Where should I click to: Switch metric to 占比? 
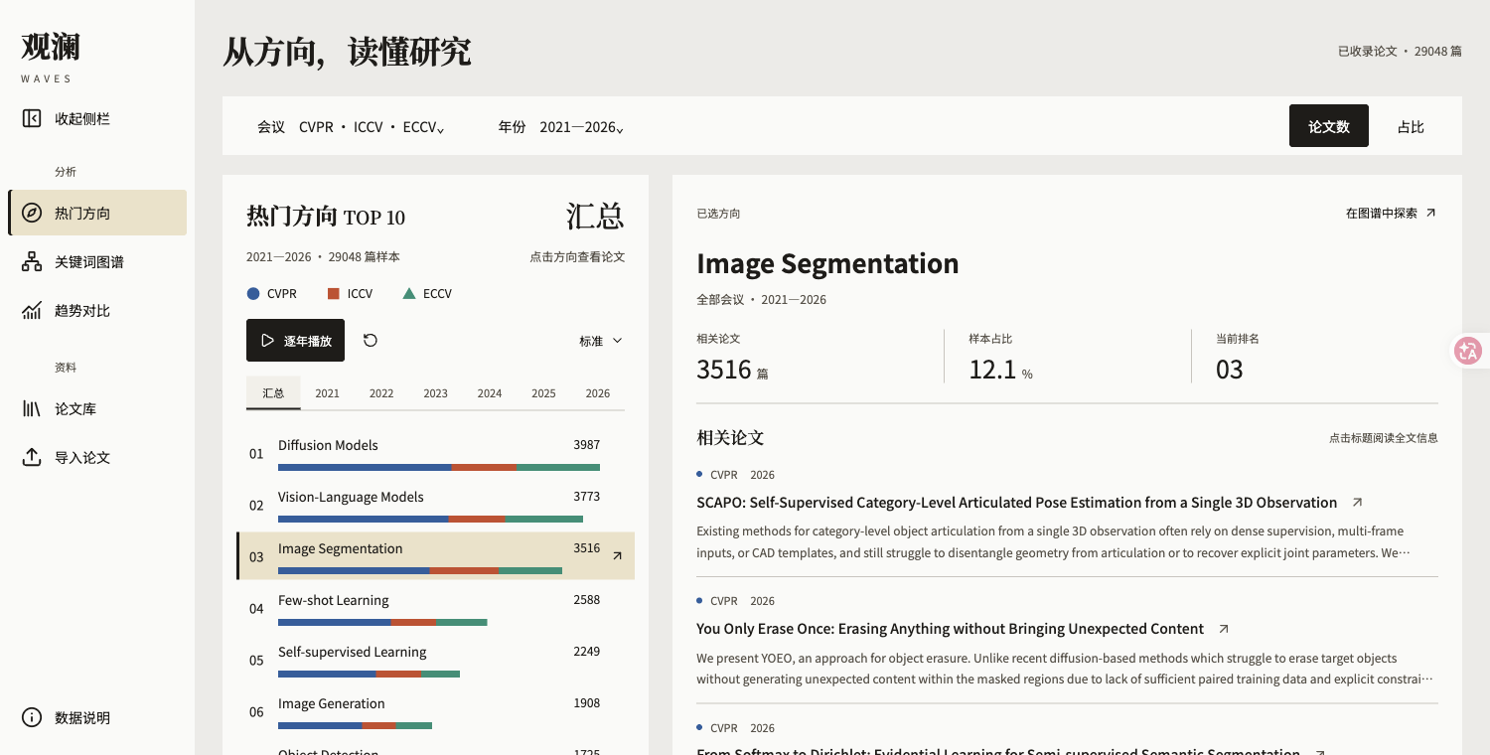pyautogui.click(x=1411, y=126)
